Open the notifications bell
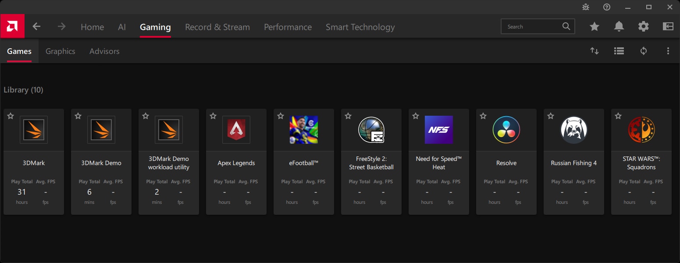 tap(619, 27)
